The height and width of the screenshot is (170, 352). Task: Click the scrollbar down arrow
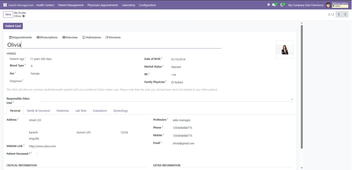coord(302,168)
